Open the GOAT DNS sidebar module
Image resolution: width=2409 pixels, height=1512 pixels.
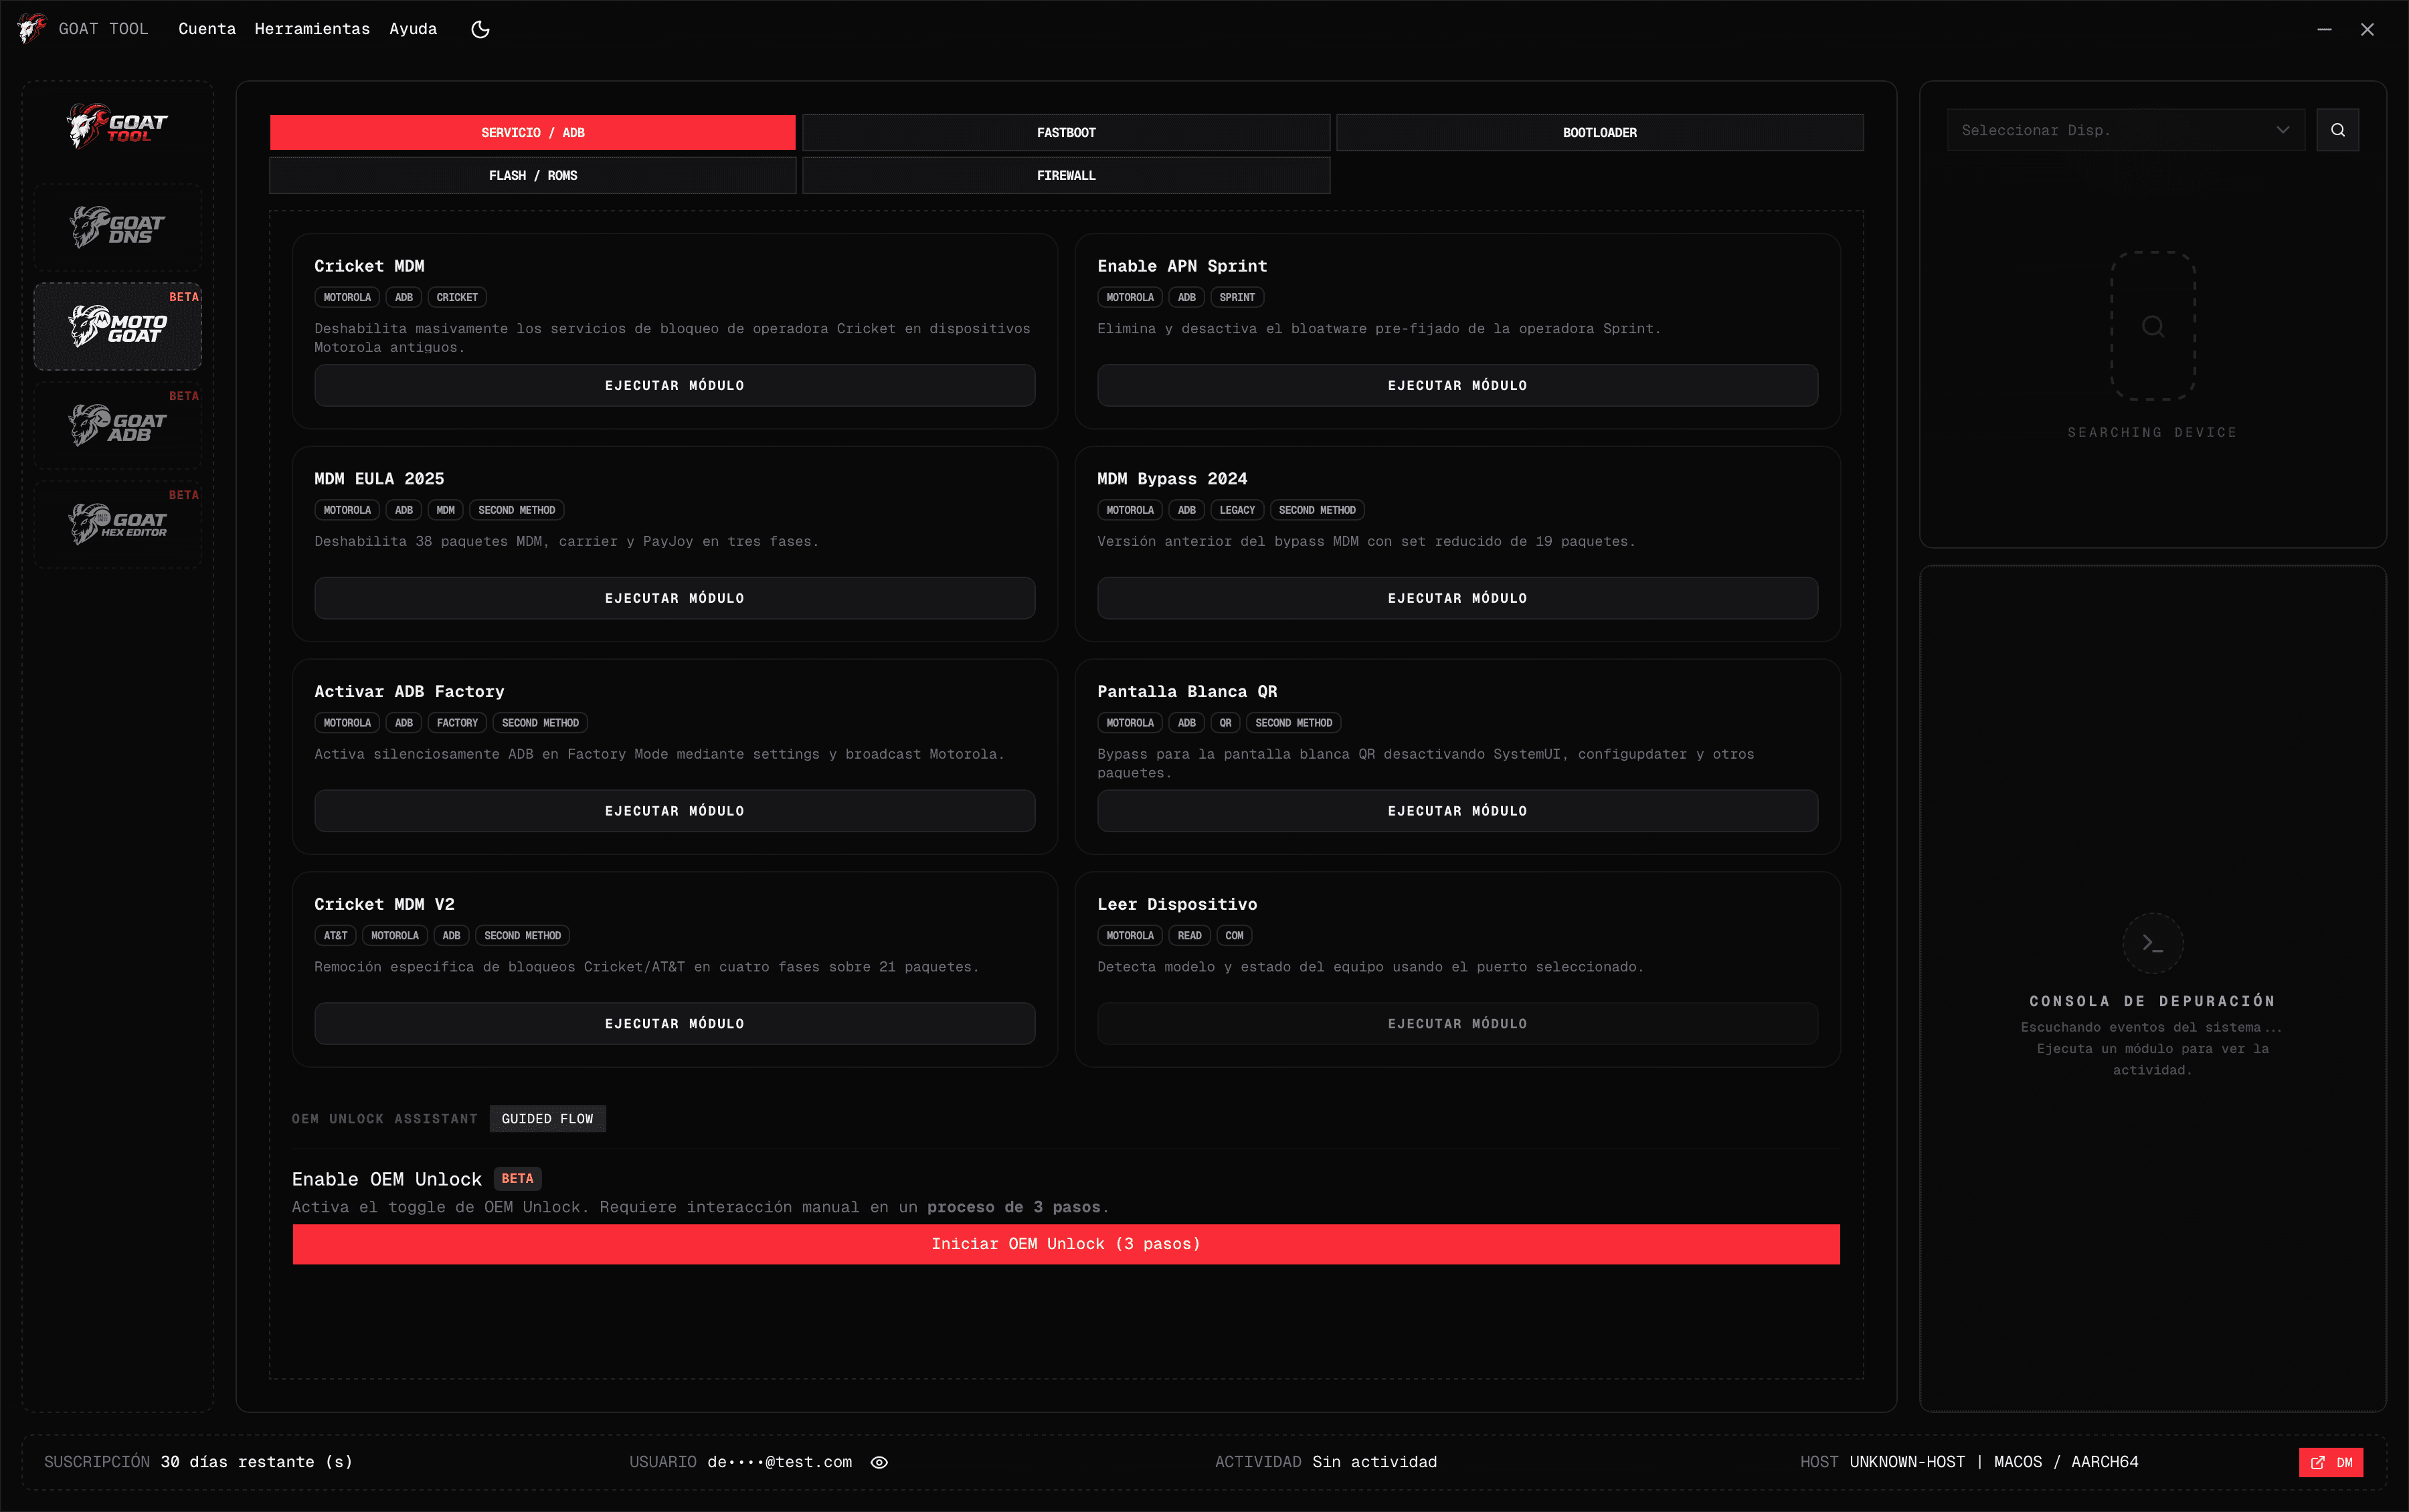tap(117, 227)
